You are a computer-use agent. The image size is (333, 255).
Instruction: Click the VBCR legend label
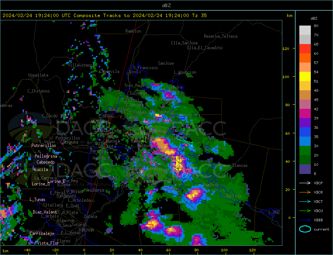(x=318, y=192)
